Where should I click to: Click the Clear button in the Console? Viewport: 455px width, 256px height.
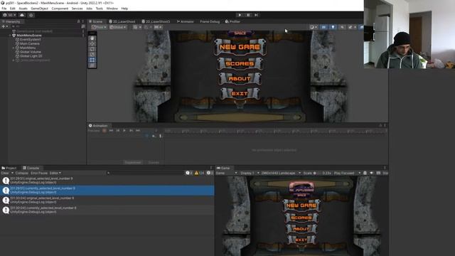5,173
